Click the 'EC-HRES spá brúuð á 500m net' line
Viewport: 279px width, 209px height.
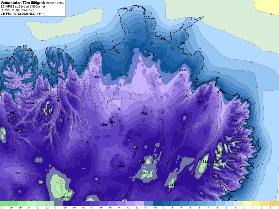point(23,7)
